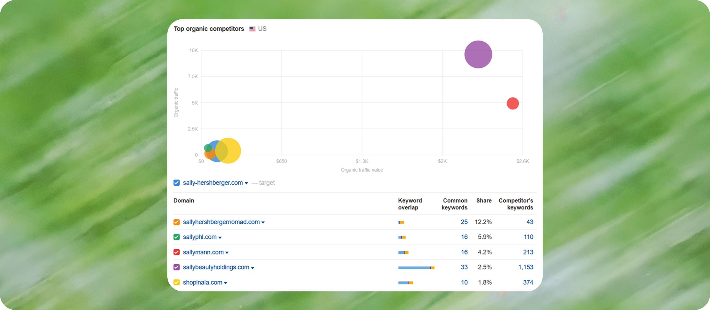Click the keyword overlap bar for shopinala.com

(405, 283)
